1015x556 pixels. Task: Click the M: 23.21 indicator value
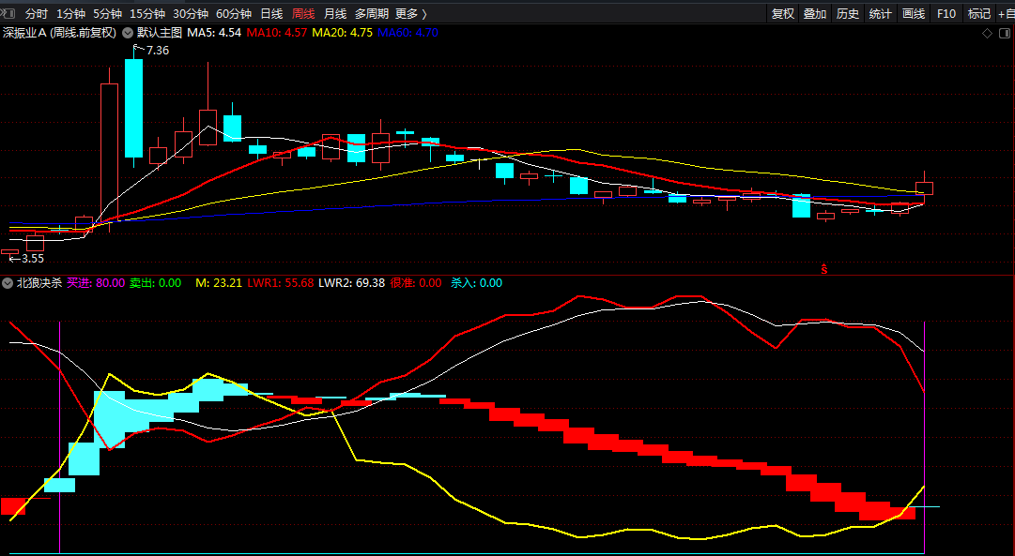coord(219,283)
